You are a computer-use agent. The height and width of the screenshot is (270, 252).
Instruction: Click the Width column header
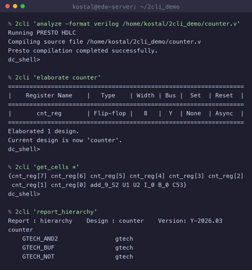(x=146, y=95)
